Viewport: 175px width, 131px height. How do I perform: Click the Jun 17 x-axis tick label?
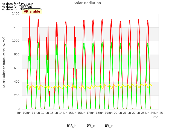point(86,113)
